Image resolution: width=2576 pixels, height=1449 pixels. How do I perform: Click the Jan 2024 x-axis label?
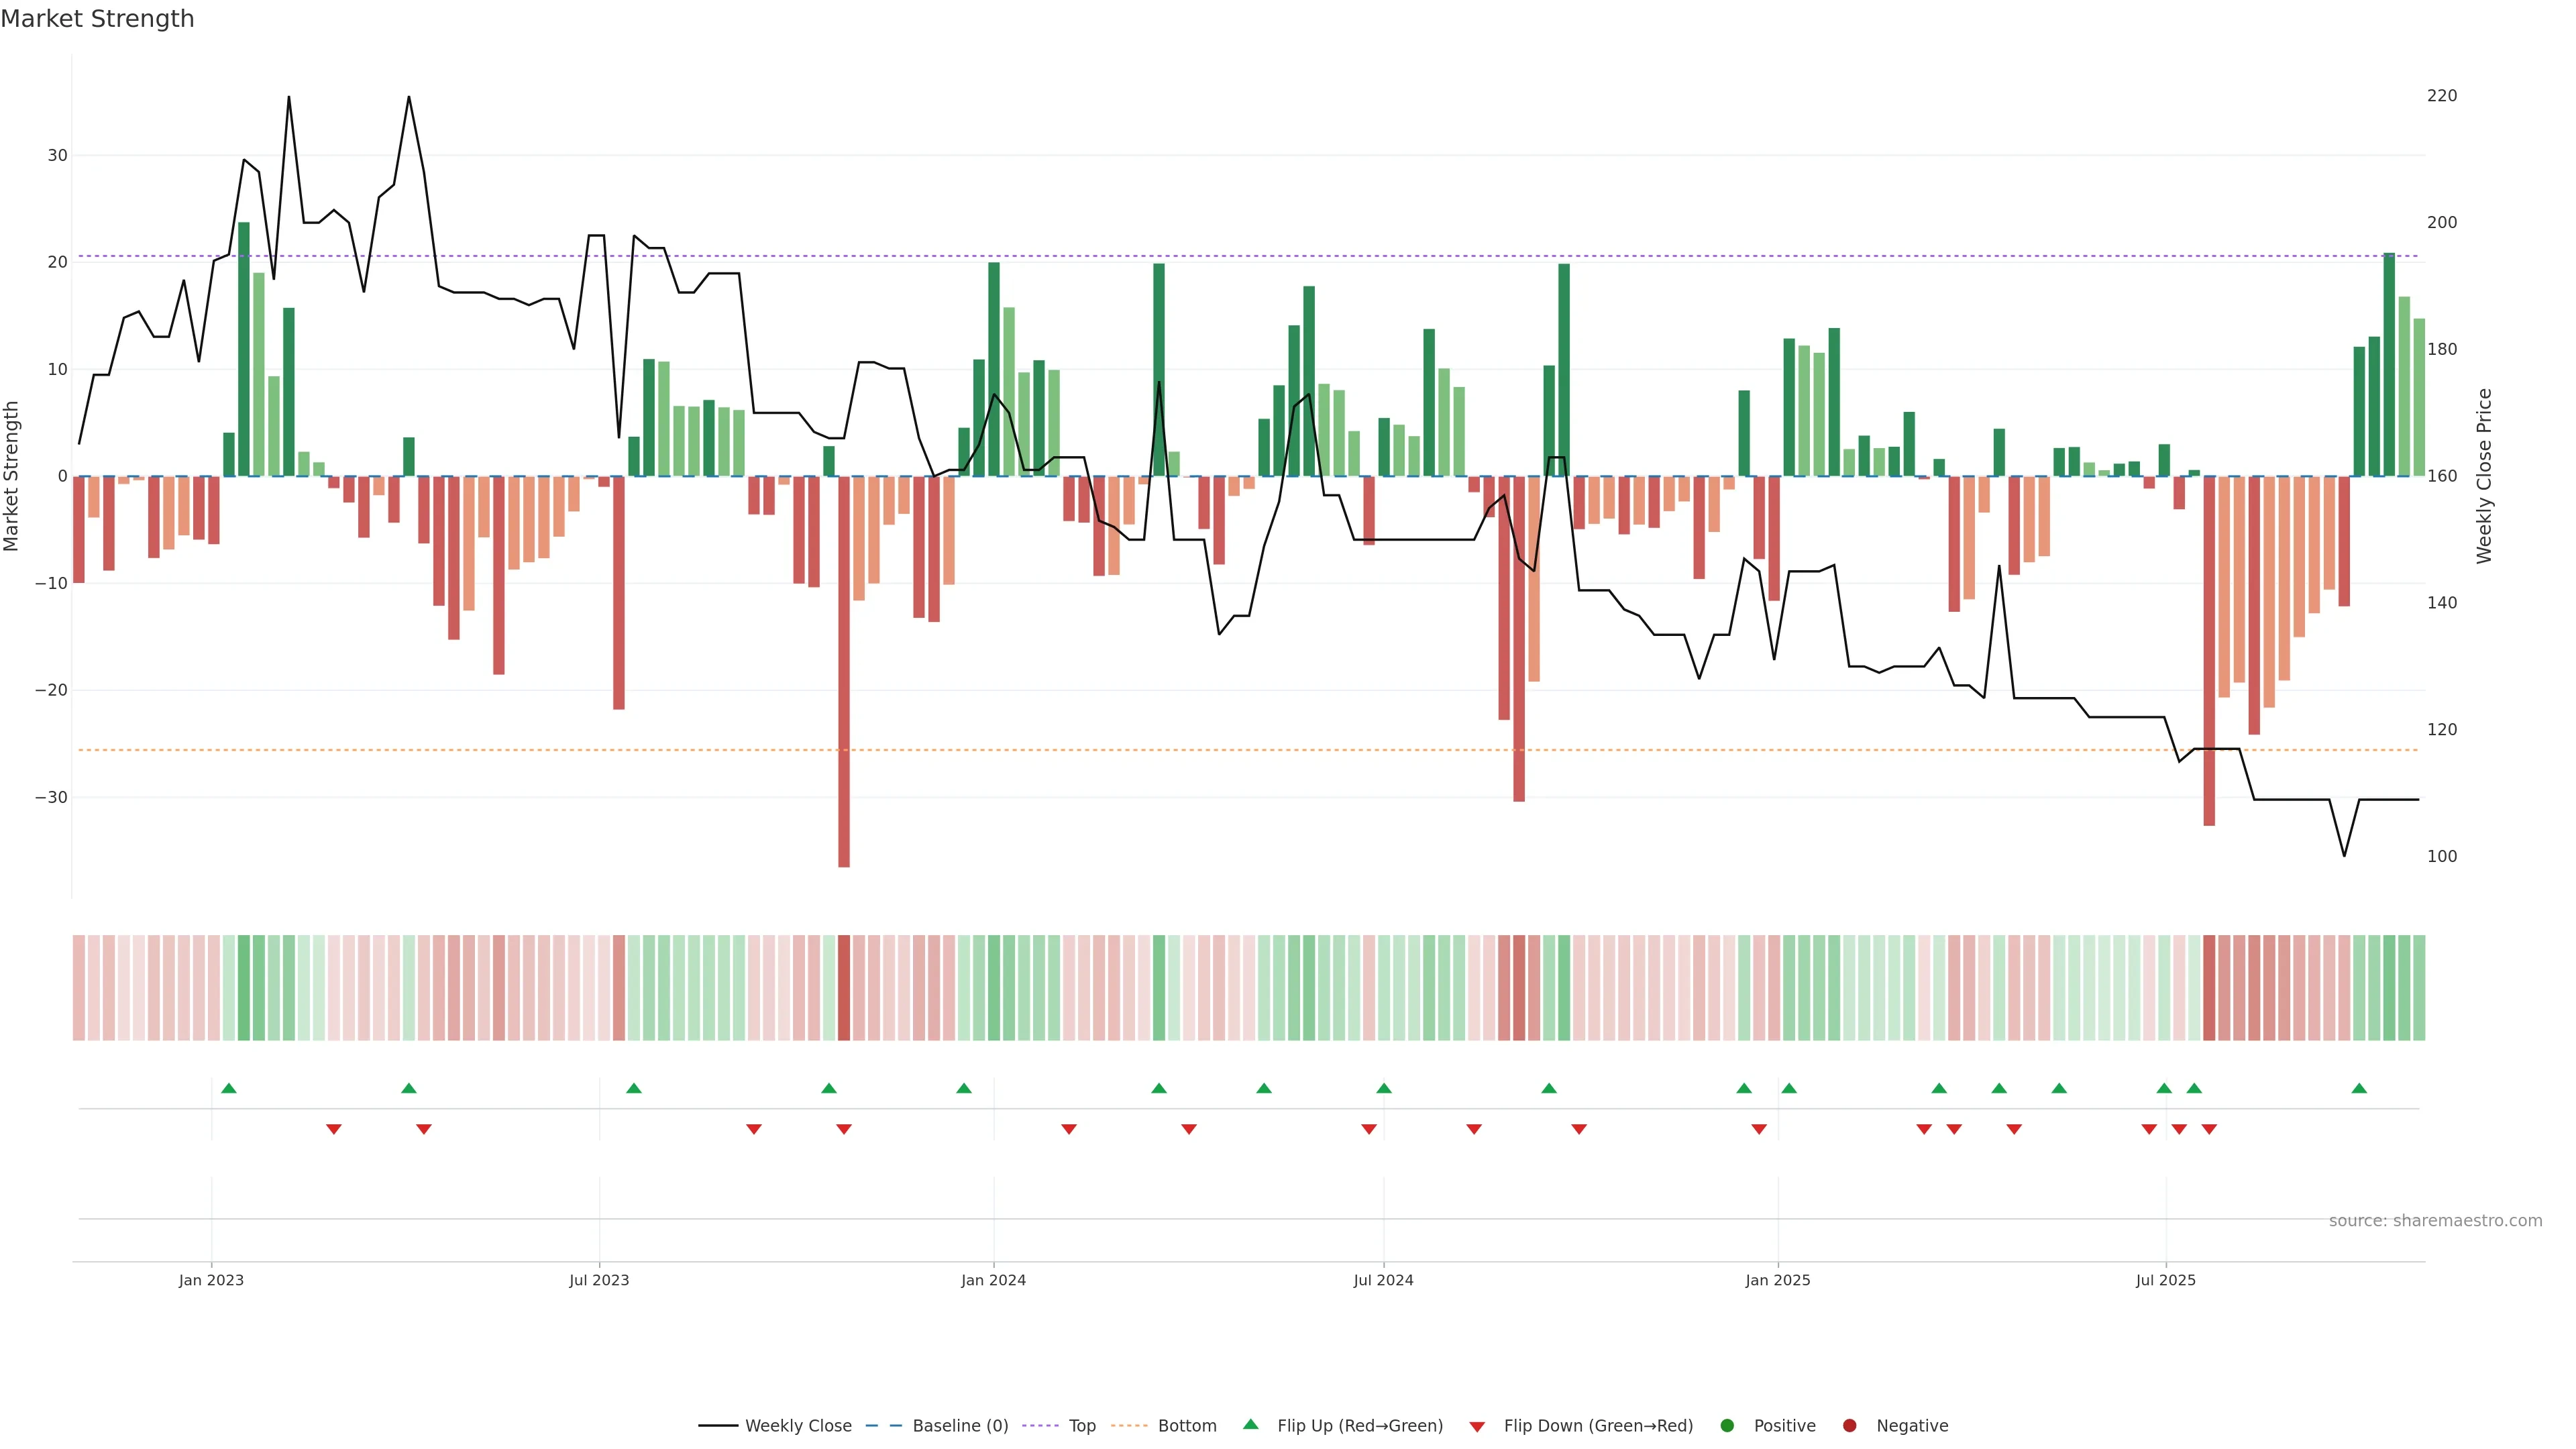(x=993, y=1280)
